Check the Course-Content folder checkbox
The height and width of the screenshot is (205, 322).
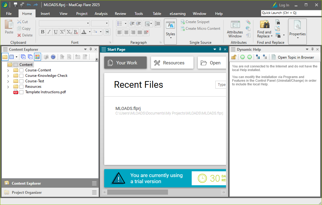[21, 70]
